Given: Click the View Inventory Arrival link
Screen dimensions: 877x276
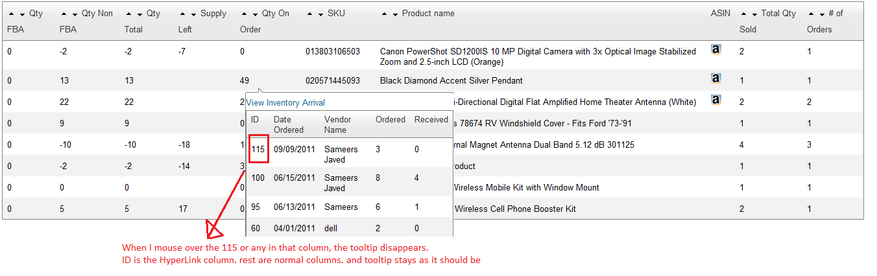Looking at the screenshot, I should click(x=285, y=102).
